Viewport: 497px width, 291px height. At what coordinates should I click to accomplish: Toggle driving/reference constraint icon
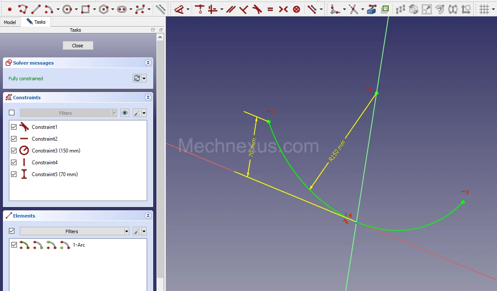[312, 9]
